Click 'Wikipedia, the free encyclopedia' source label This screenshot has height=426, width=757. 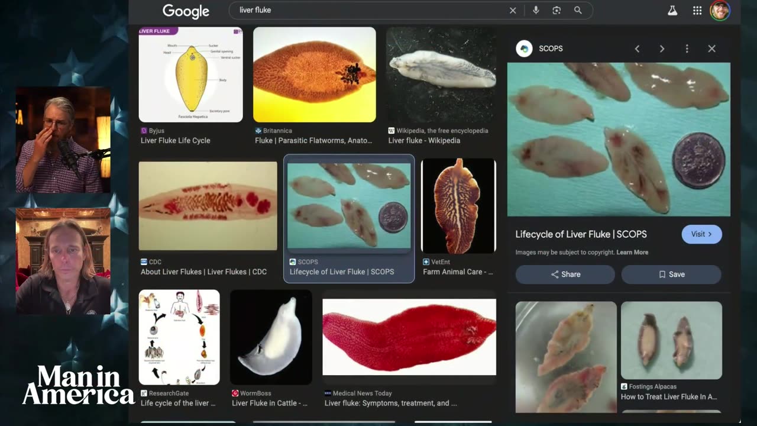pyautogui.click(x=442, y=131)
